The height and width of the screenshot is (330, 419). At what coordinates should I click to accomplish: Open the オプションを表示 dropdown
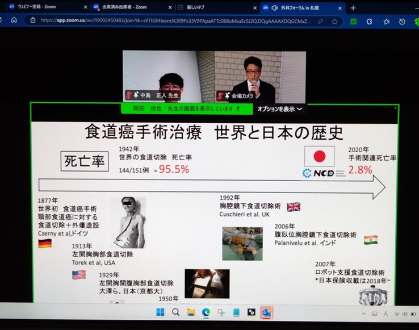279,108
